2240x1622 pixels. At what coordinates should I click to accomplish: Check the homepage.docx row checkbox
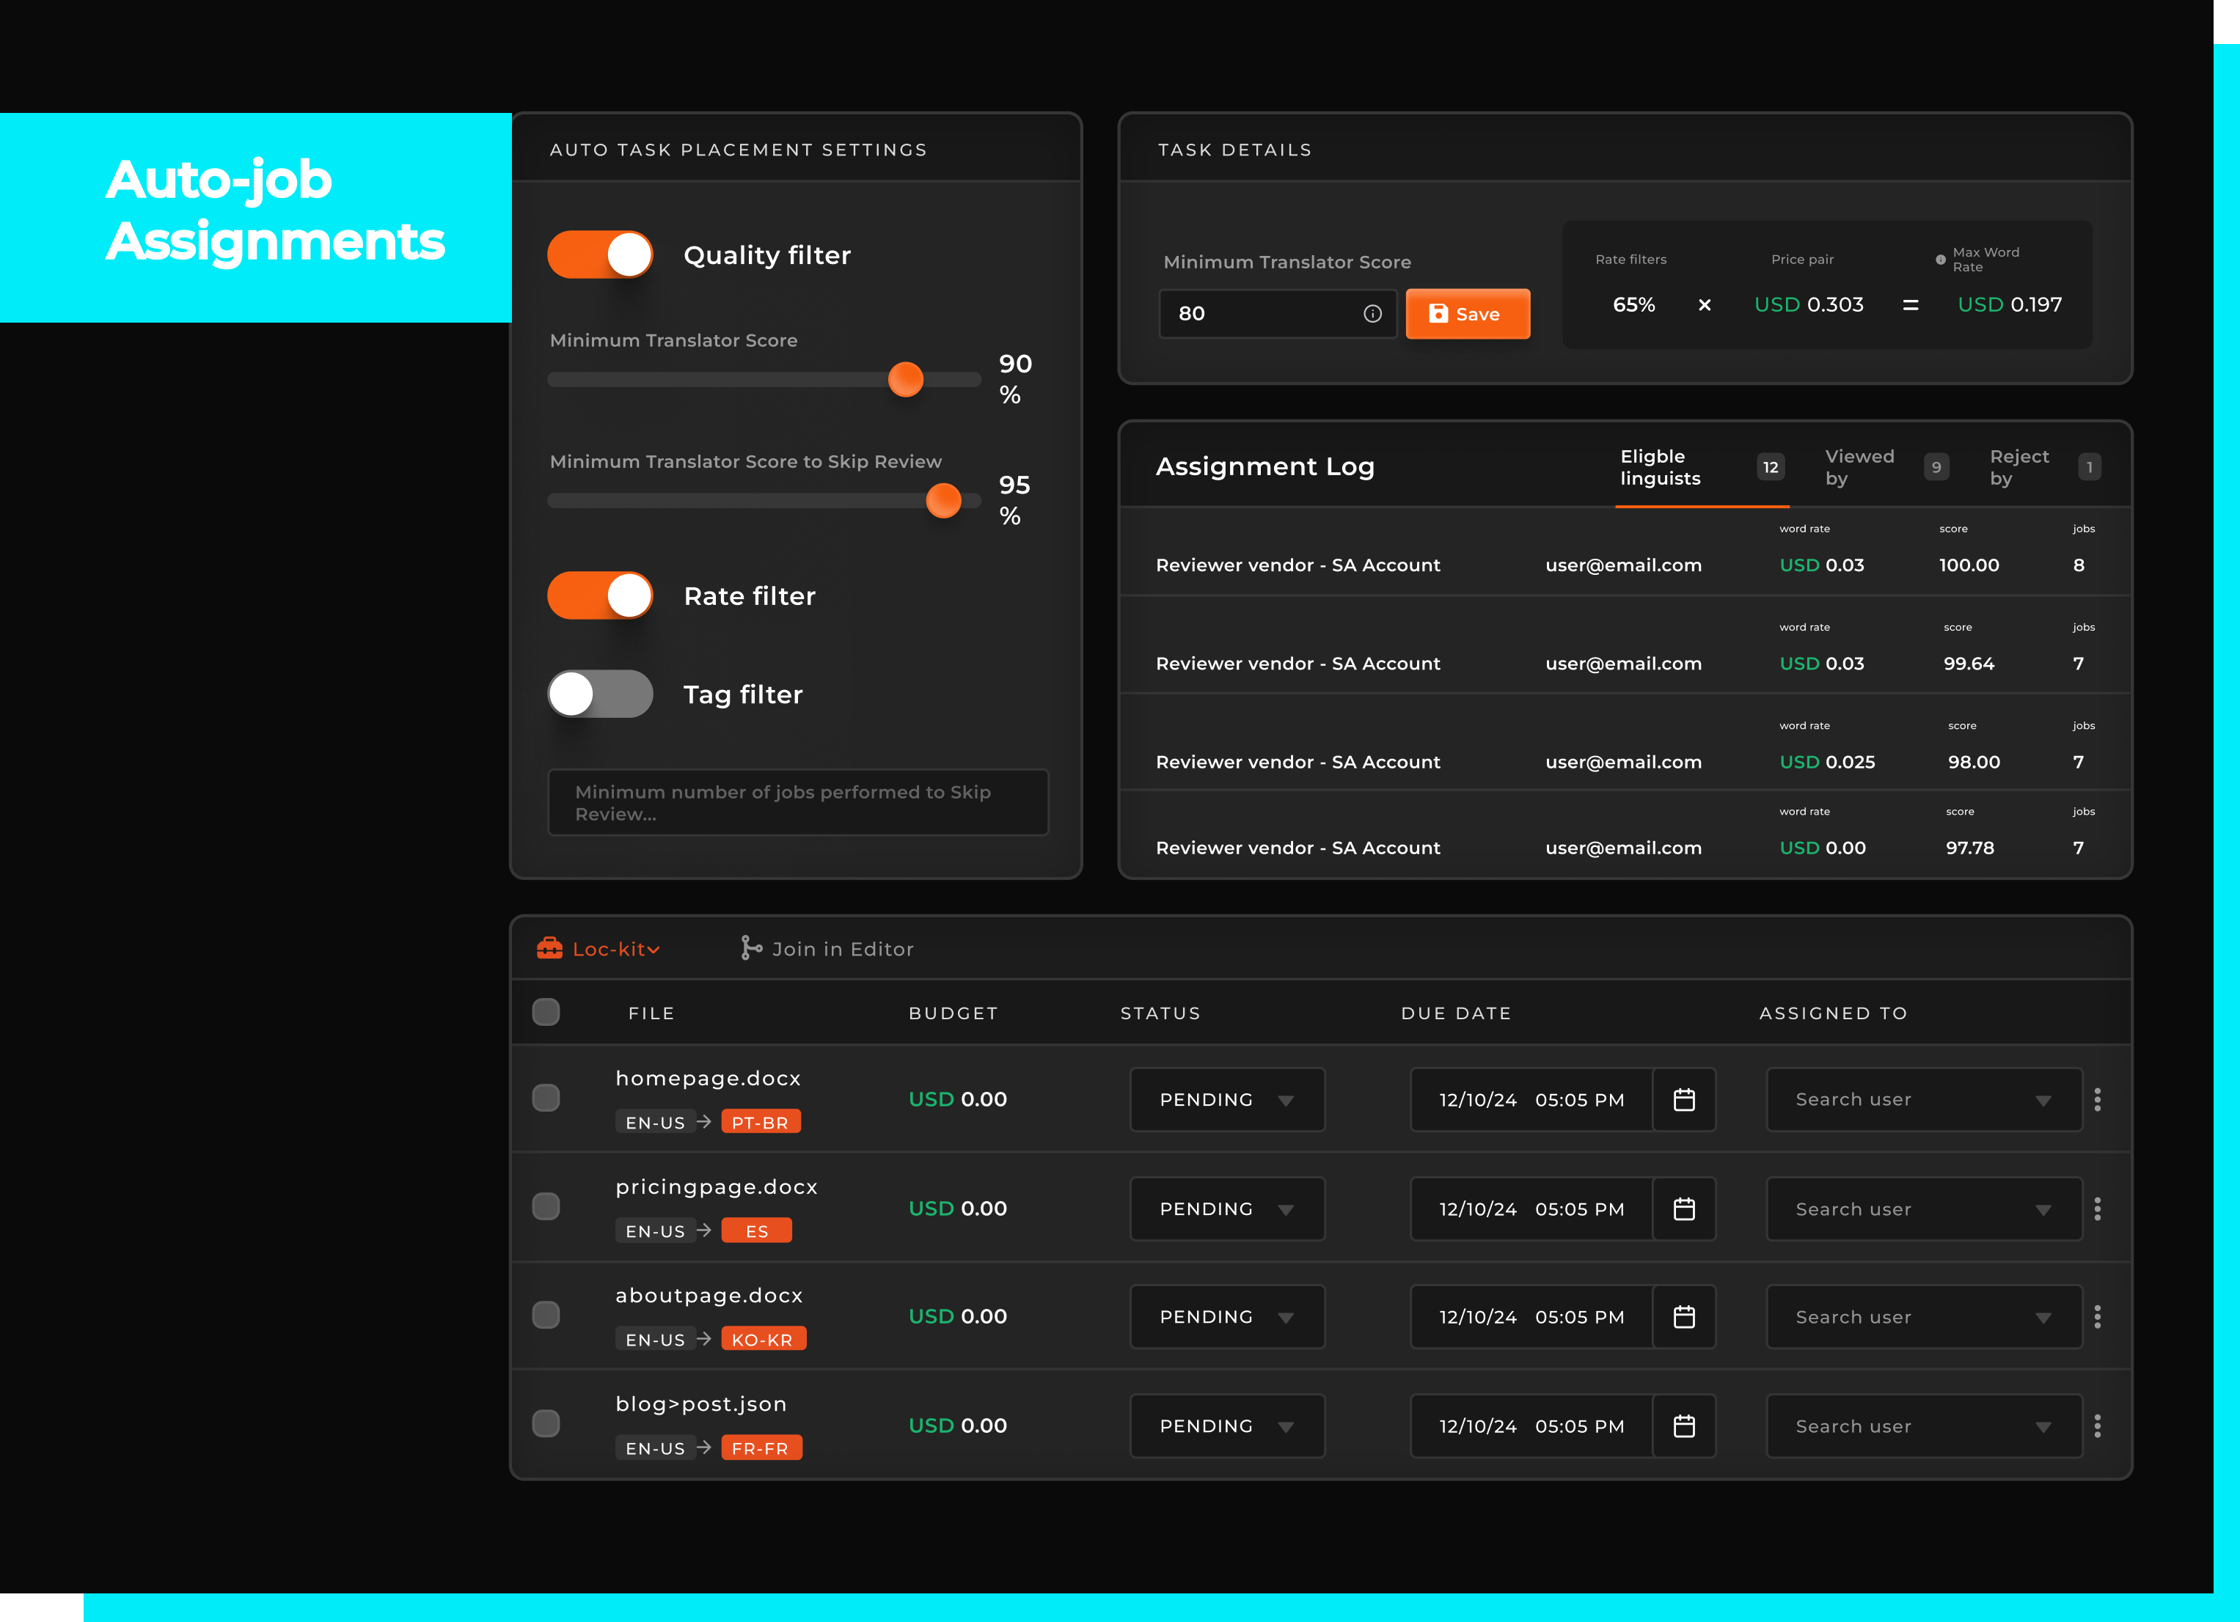546,1098
